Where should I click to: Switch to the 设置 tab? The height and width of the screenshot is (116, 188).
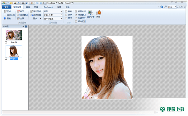tap(59, 7)
